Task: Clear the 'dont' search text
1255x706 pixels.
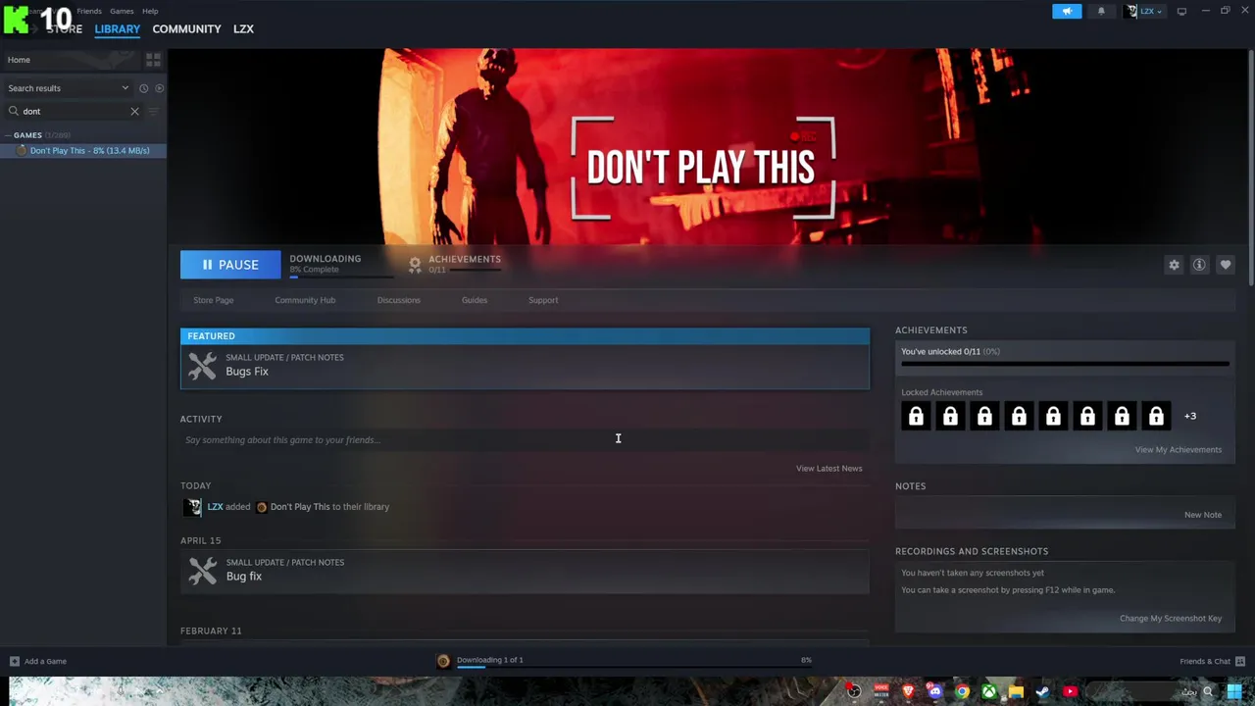Action: coord(134,112)
